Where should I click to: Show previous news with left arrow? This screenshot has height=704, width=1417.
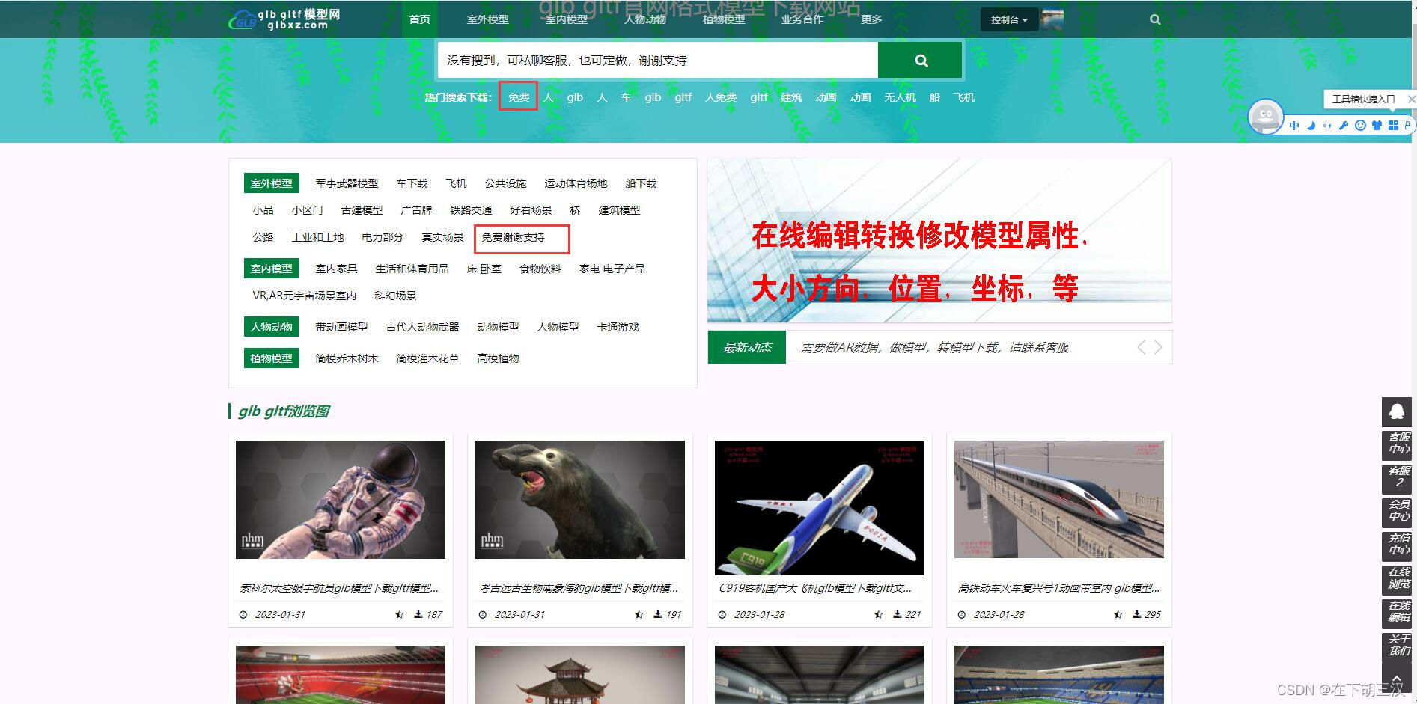[1141, 347]
